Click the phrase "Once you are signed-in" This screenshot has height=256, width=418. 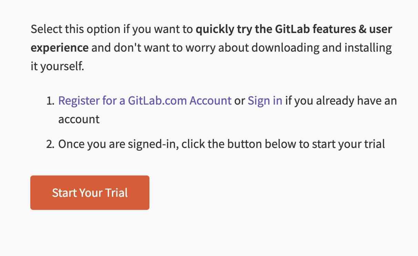click(x=118, y=144)
